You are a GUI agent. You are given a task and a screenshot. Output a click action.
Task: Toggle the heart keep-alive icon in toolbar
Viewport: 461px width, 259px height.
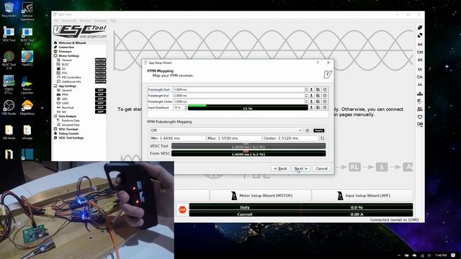(x=420, y=117)
